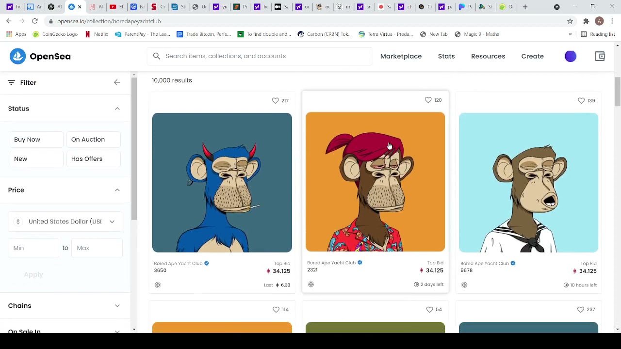Click snowflake icon under ape 2321
The width and height of the screenshot is (621, 349).
tap(311, 285)
